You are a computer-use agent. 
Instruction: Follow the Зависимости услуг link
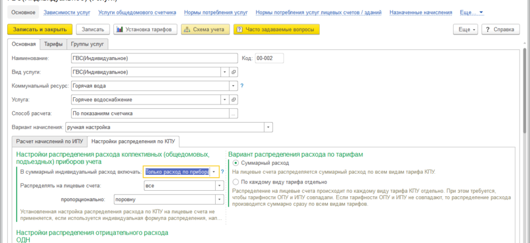click(x=67, y=13)
